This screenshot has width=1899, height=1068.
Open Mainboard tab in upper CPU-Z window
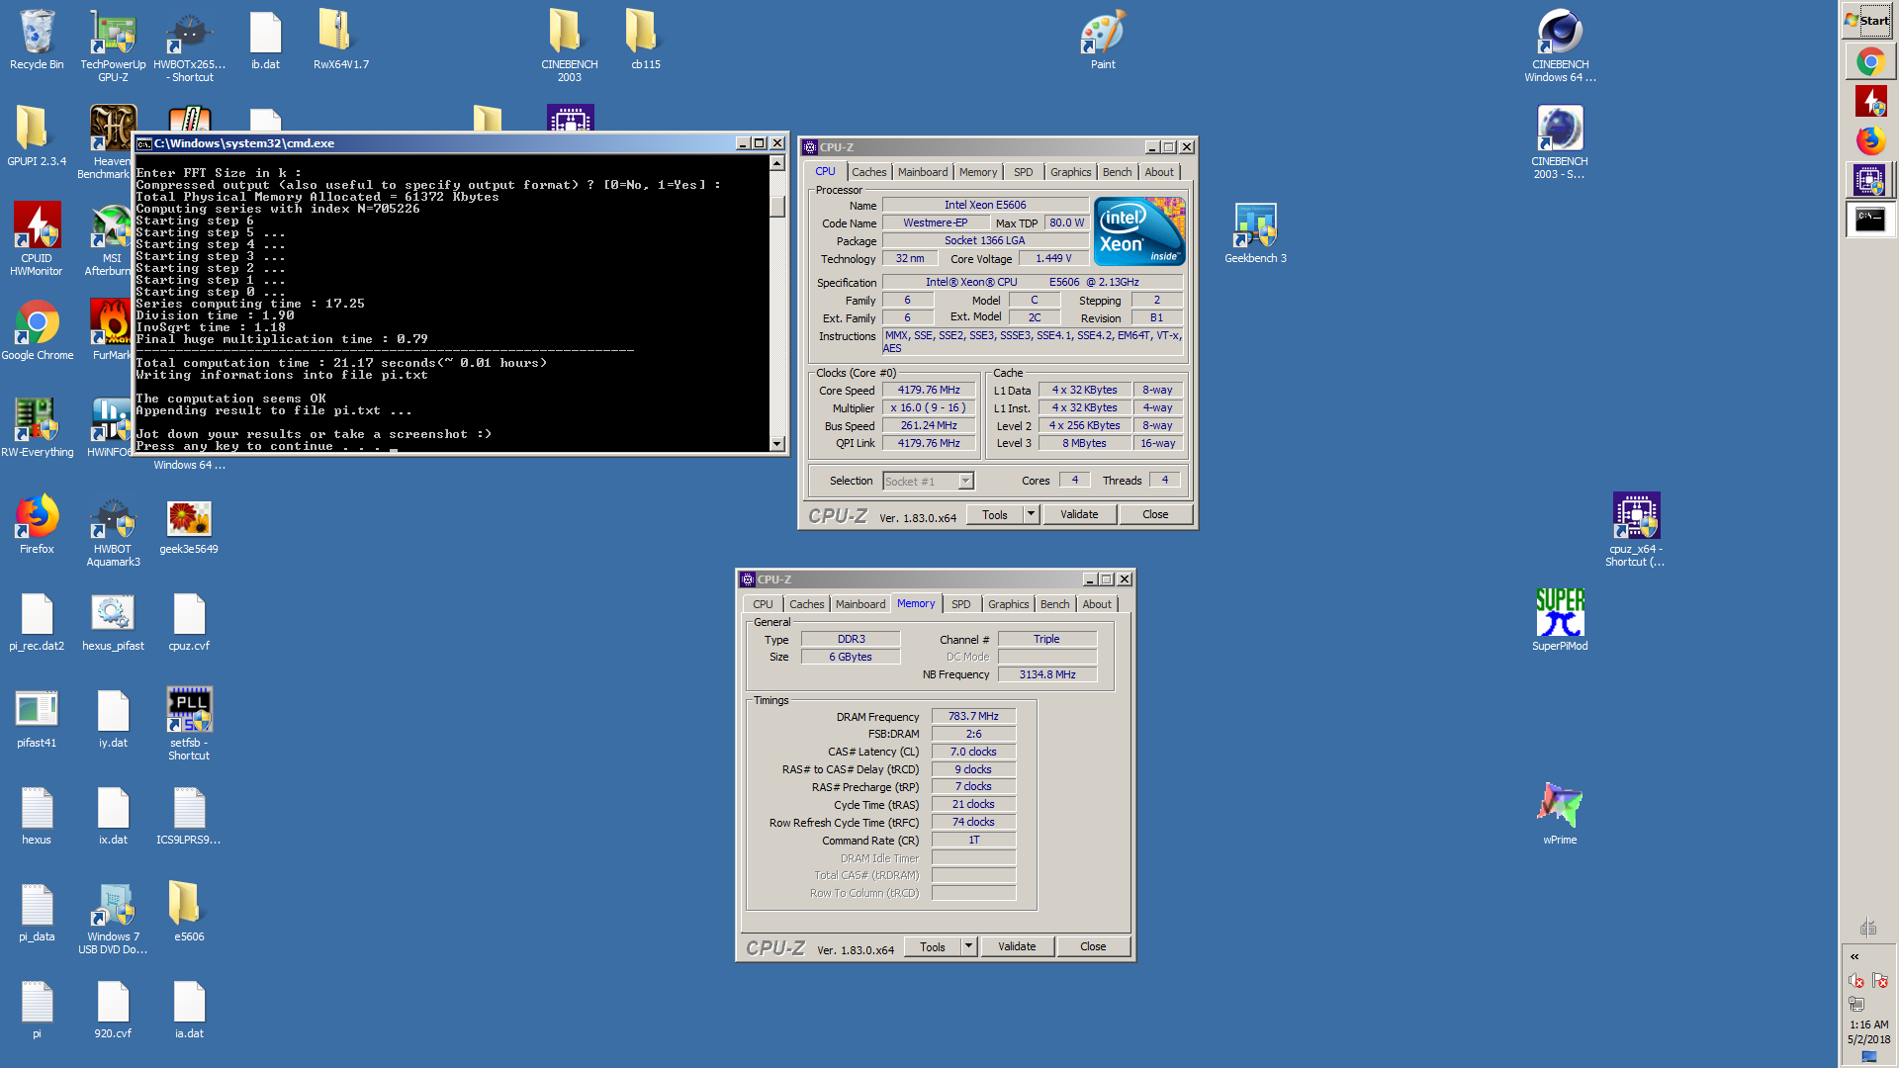tap(923, 172)
